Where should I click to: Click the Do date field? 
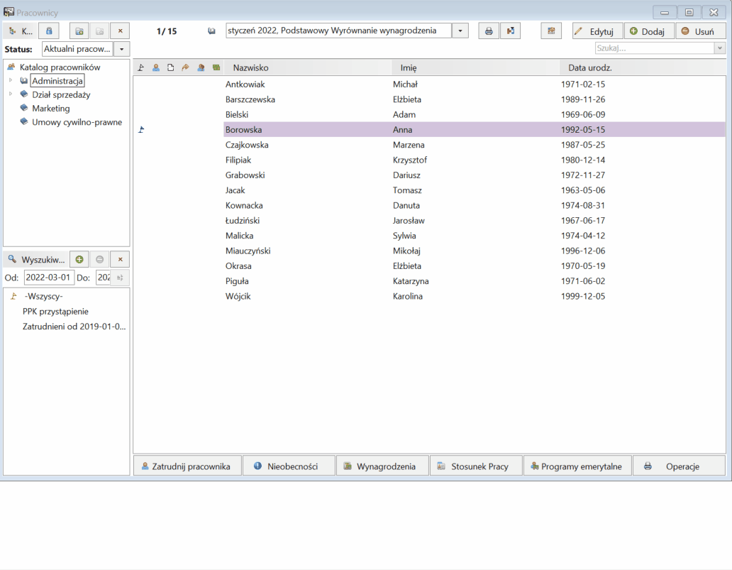click(x=103, y=278)
